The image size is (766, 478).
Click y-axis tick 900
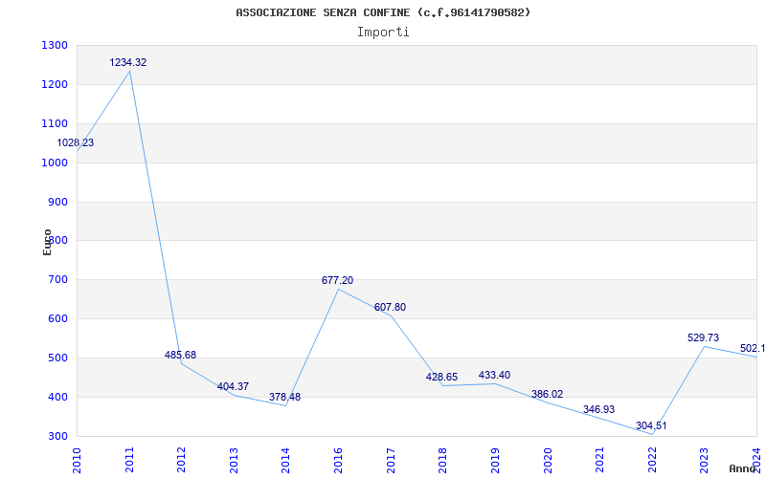56,202
